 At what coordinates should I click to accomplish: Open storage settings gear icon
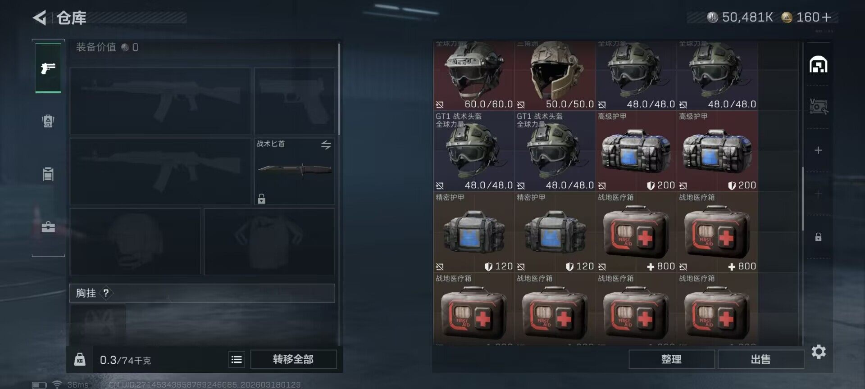tap(819, 352)
